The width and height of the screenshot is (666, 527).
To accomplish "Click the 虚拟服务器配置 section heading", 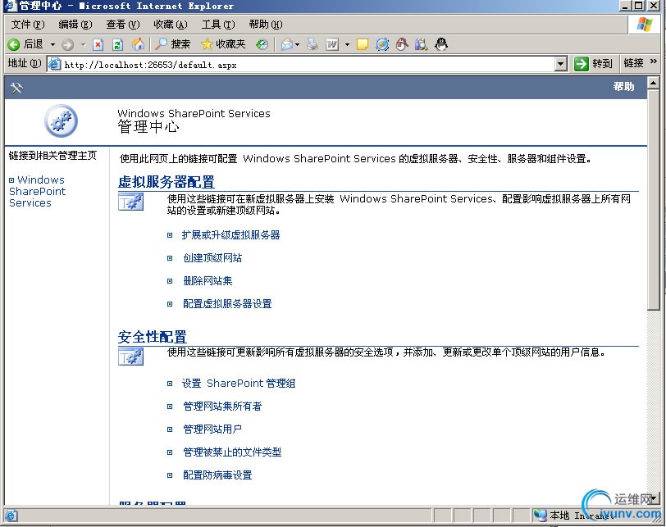I will click(166, 182).
